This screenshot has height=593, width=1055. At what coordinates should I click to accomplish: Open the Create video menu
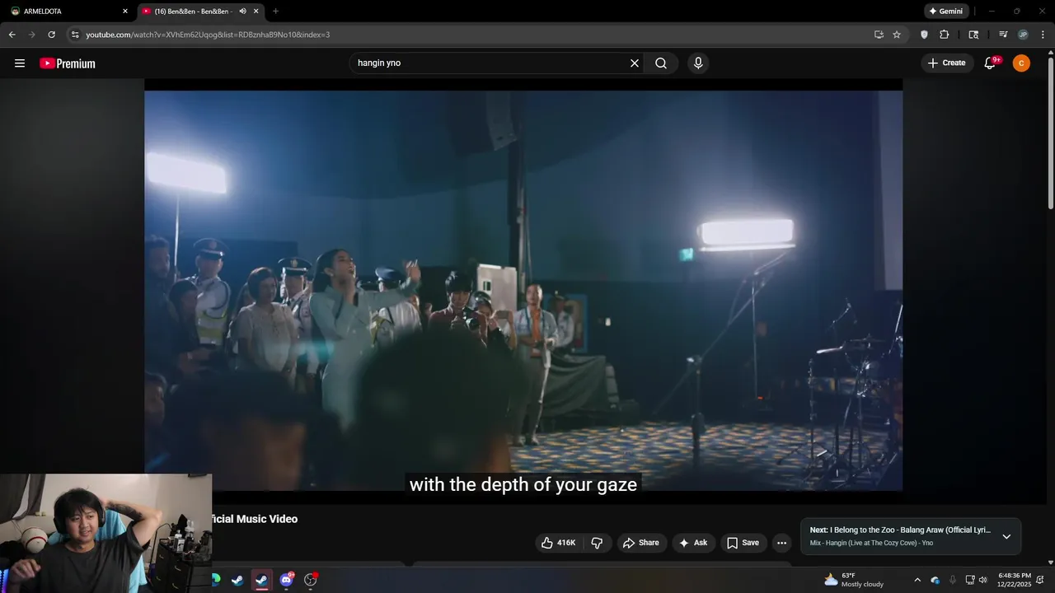[947, 63]
